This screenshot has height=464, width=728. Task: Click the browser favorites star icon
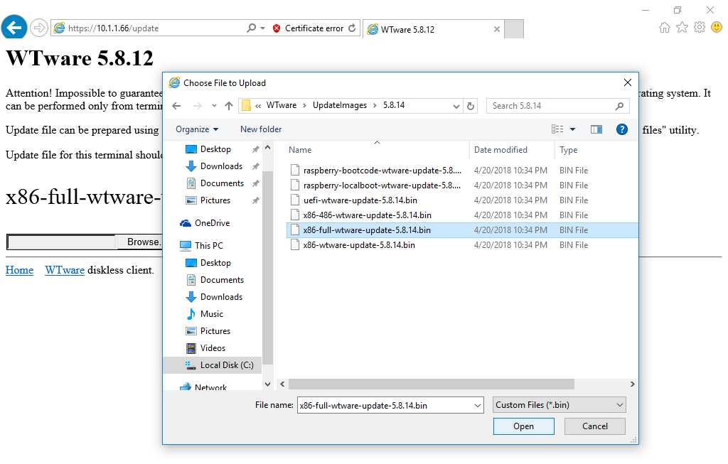[682, 28]
